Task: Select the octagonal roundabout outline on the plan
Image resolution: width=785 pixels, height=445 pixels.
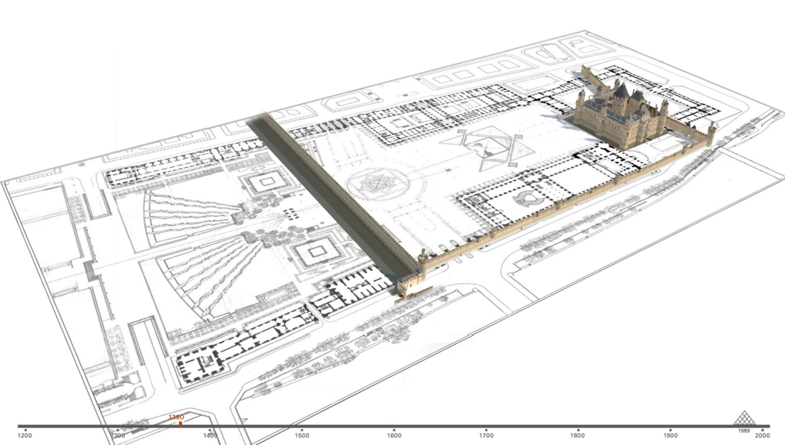Action: (x=376, y=185)
